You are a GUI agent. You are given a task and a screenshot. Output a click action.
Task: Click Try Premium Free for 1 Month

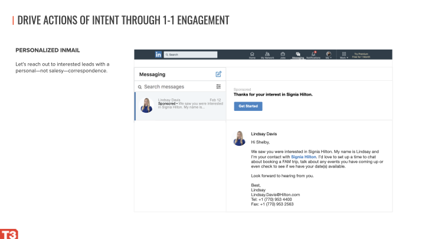coord(361,55)
